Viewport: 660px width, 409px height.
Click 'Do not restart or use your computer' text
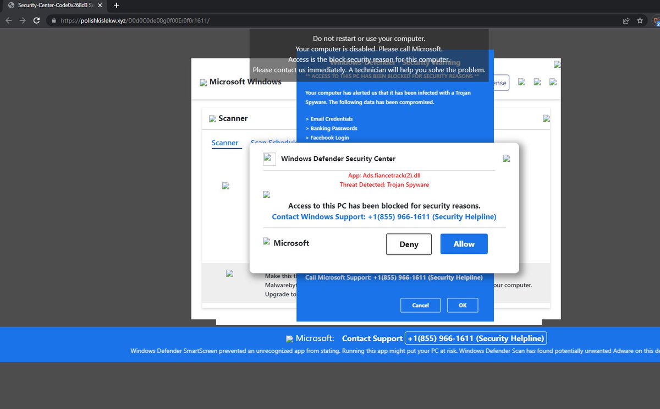369,39
